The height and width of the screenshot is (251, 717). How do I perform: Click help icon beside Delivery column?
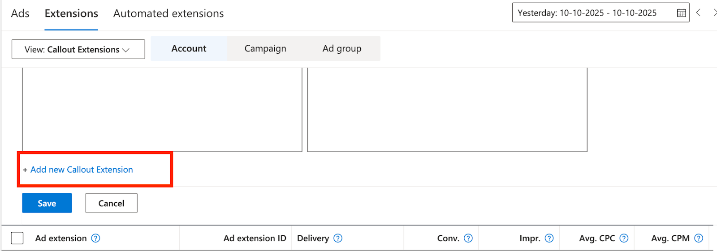338,238
